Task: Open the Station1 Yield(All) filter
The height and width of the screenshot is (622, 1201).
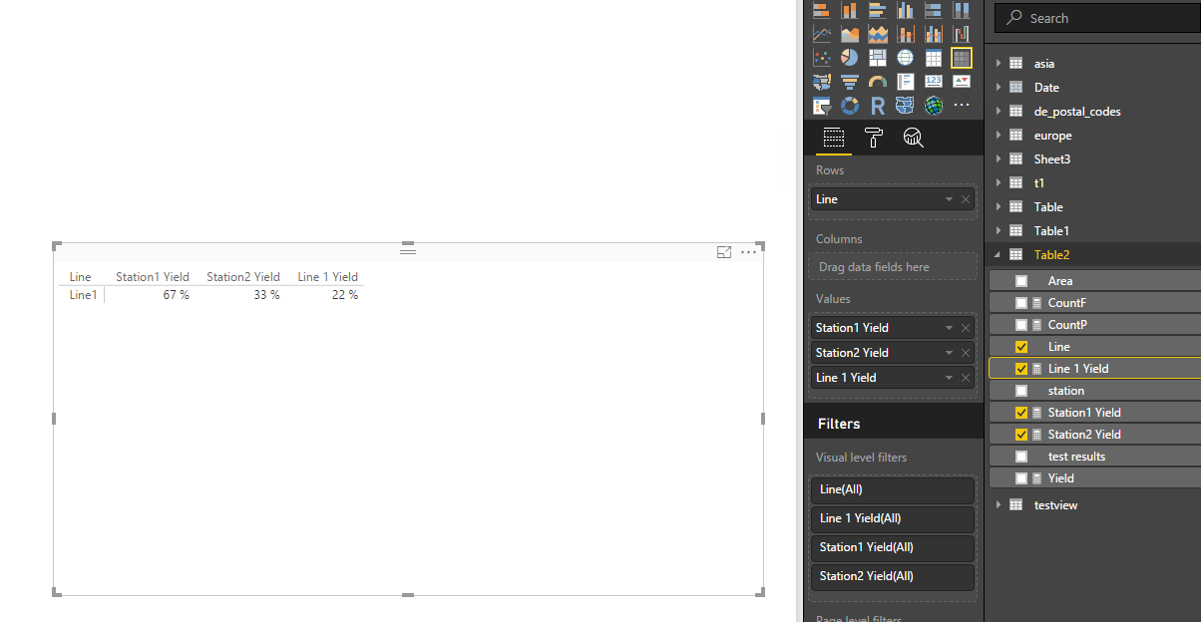Action: [x=893, y=547]
